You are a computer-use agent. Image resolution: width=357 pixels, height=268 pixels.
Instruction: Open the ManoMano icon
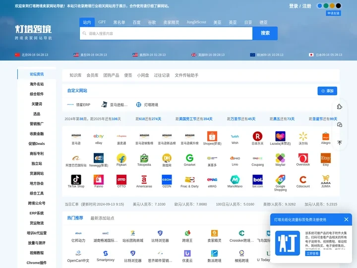[x=235, y=180]
